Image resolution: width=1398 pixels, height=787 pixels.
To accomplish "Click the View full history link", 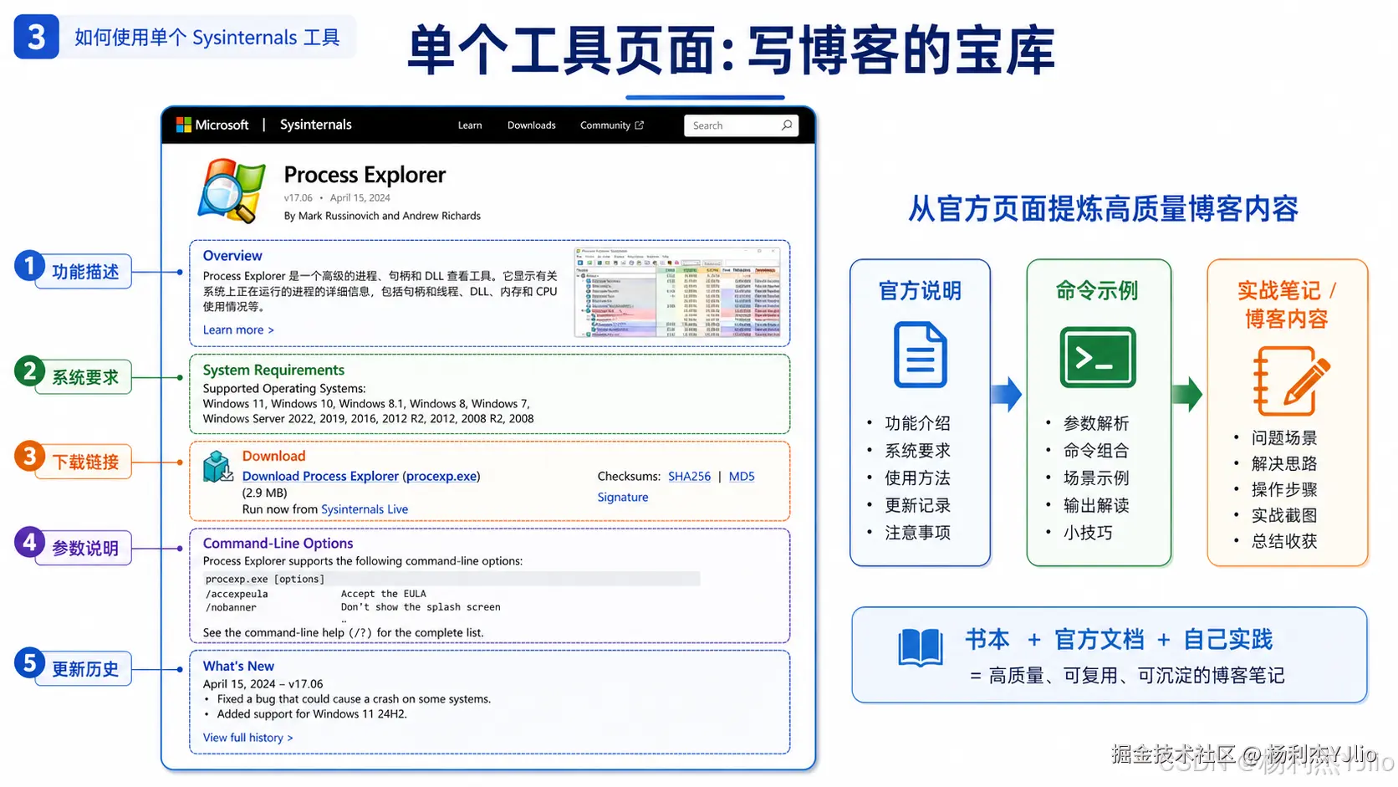I will pos(247,738).
